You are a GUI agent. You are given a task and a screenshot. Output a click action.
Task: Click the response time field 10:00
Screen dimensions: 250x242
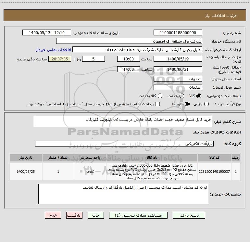[129, 59]
